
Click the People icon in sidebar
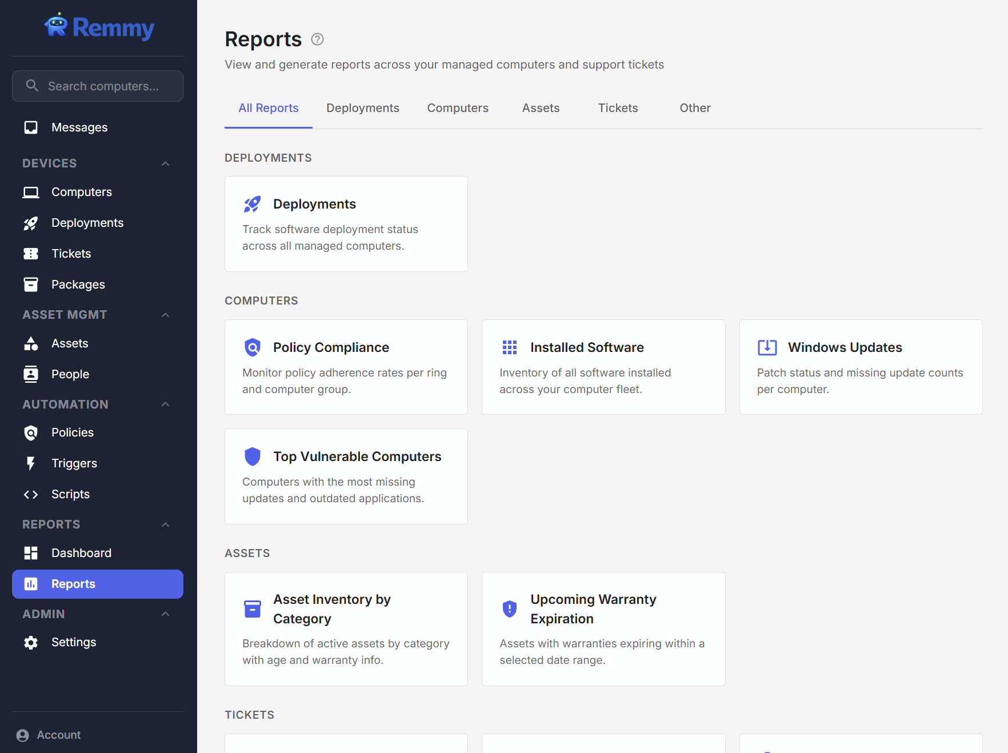pos(31,374)
